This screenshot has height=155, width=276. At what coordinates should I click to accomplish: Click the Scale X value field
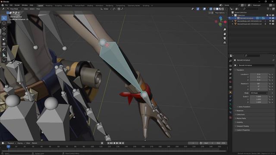click(259, 96)
